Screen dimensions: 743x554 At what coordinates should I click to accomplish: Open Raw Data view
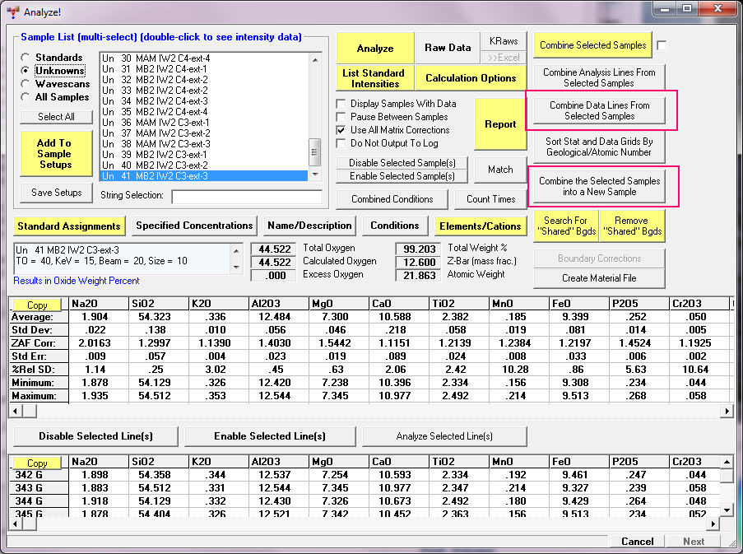coord(448,48)
